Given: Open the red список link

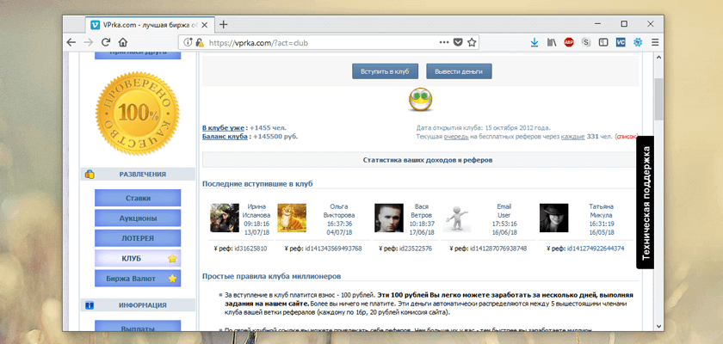Looking at the screenshot, I should tap(627, 137).
